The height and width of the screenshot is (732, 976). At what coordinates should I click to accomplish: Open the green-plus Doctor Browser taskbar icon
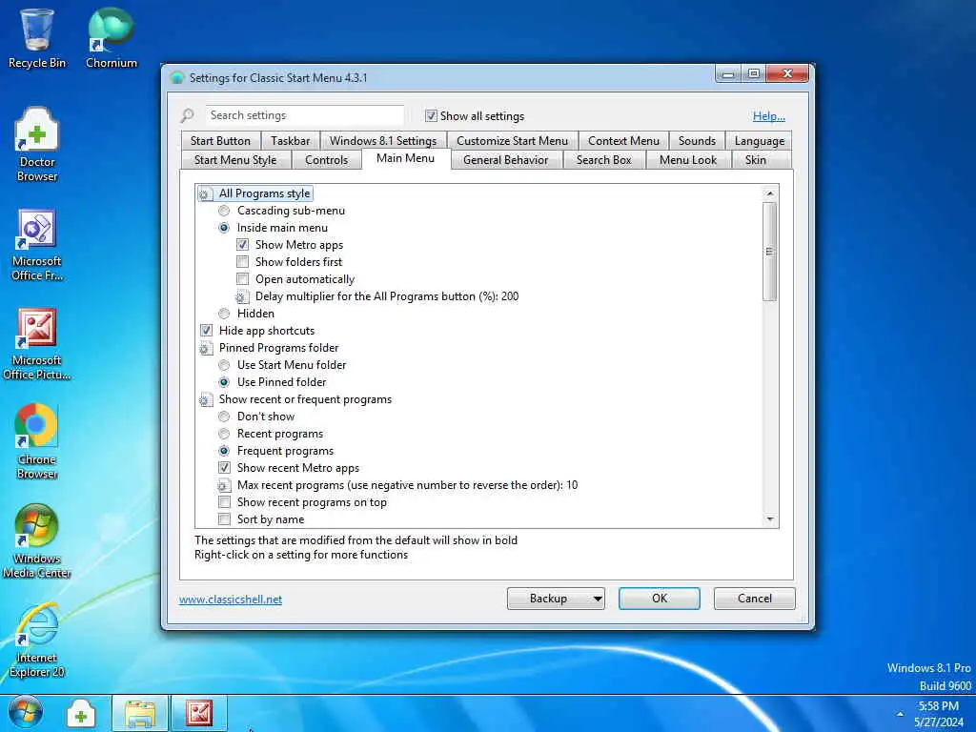pyautogui.click(x=81, y=713)
